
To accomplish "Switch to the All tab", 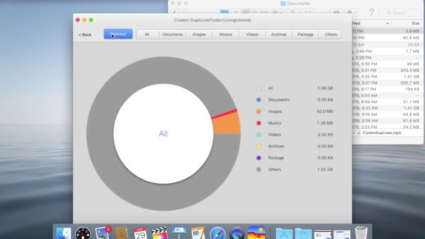I will click(x=147, y=35).
